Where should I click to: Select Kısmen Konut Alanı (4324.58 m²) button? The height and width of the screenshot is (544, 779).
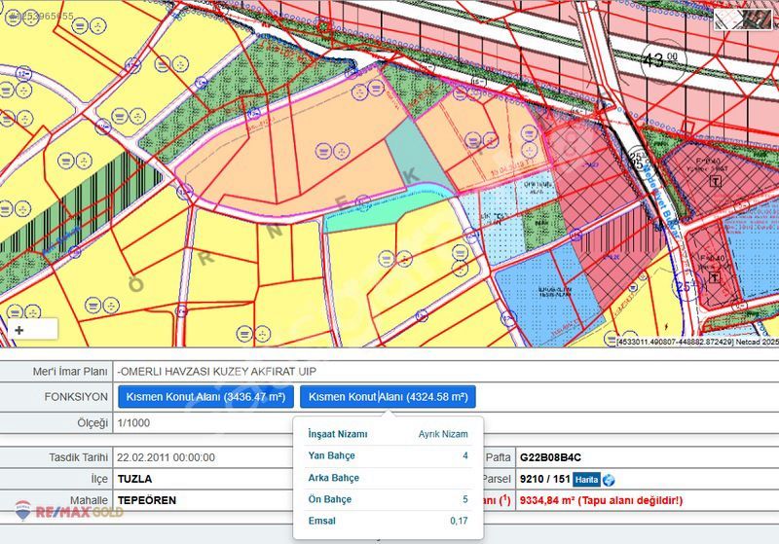[388, 397]
